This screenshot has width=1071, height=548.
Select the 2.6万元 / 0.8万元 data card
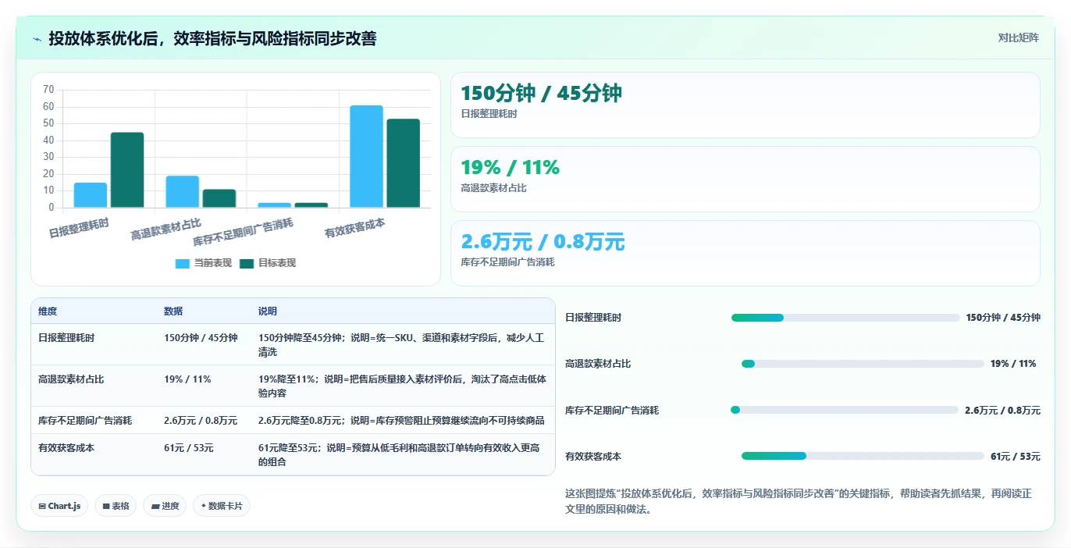point(745,254)
